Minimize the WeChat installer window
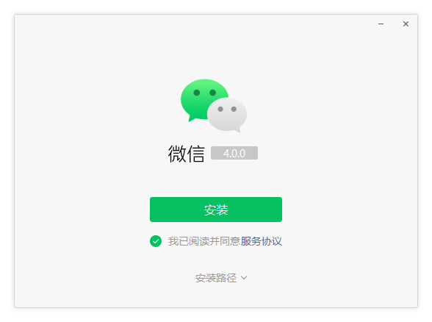The height and width of the screenshot is (322, 432). tap(381, 24)
